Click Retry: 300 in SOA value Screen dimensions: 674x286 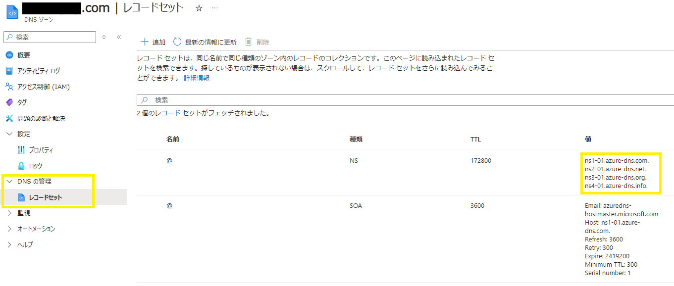pyautogui.click(x=599, y=248)
